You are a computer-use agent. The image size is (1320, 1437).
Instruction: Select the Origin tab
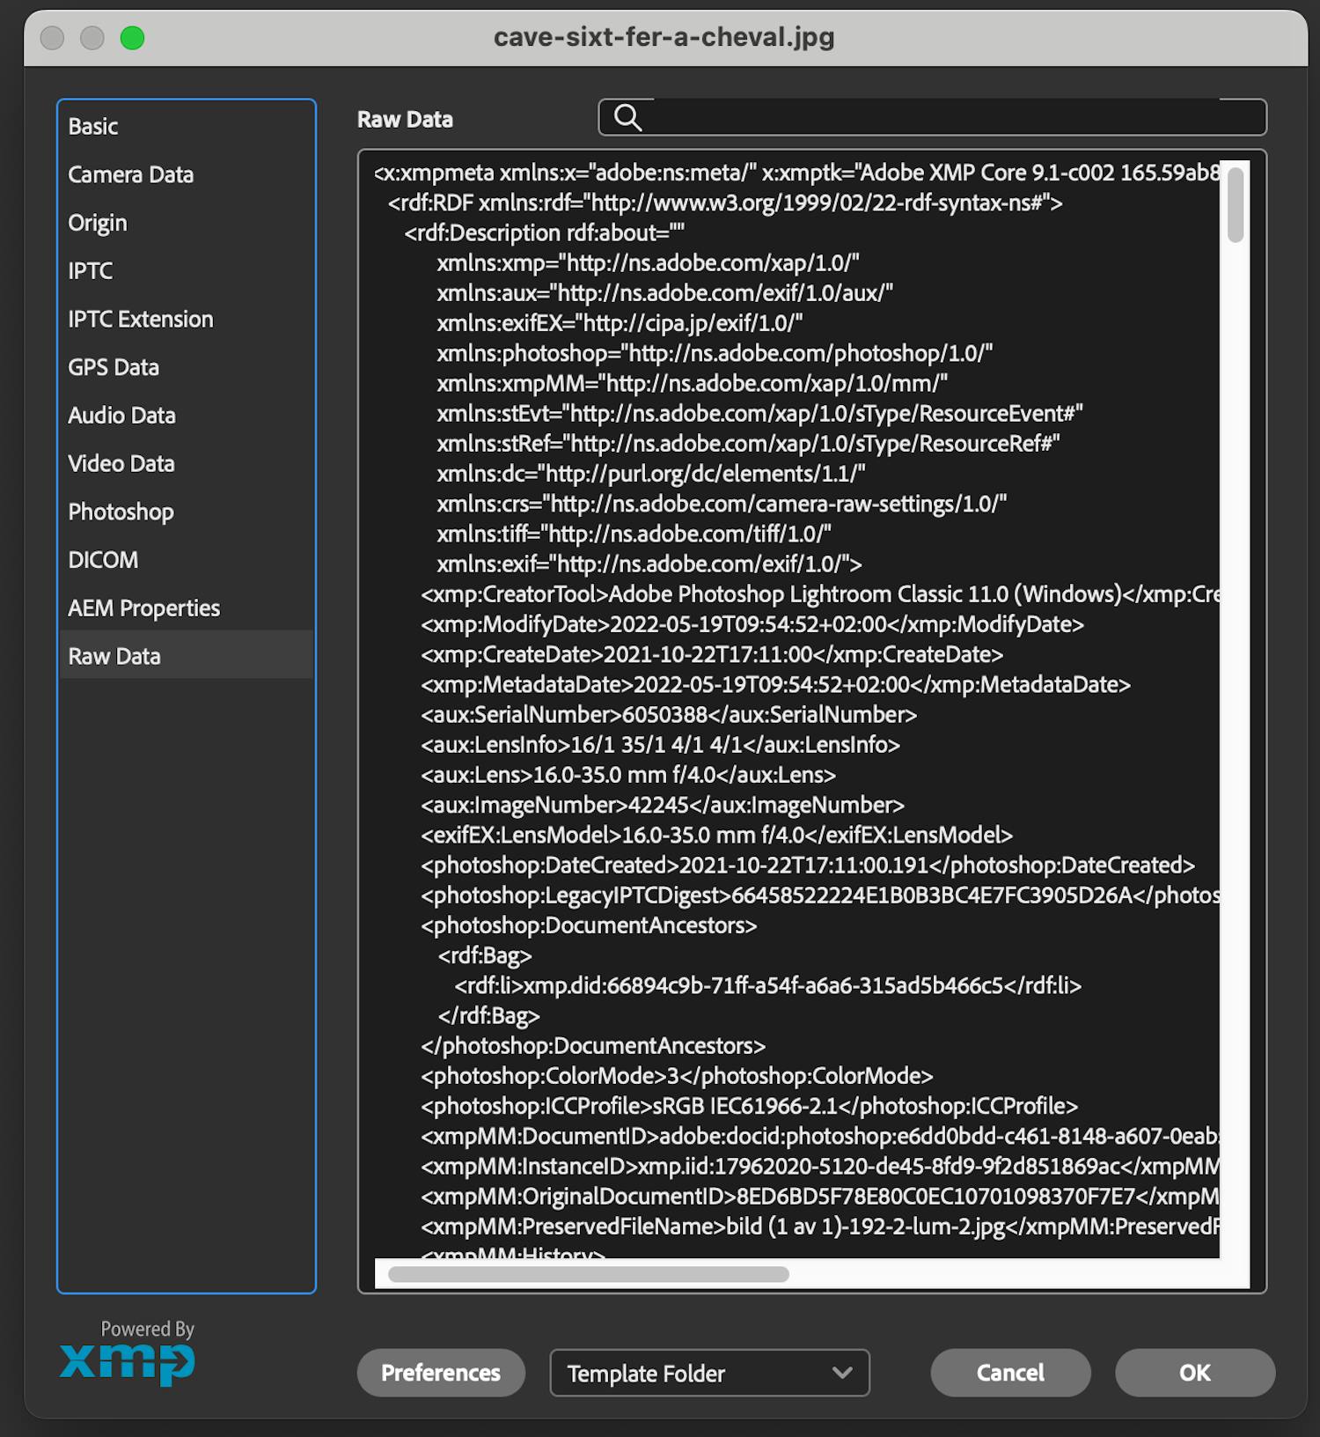coord(98,223)
